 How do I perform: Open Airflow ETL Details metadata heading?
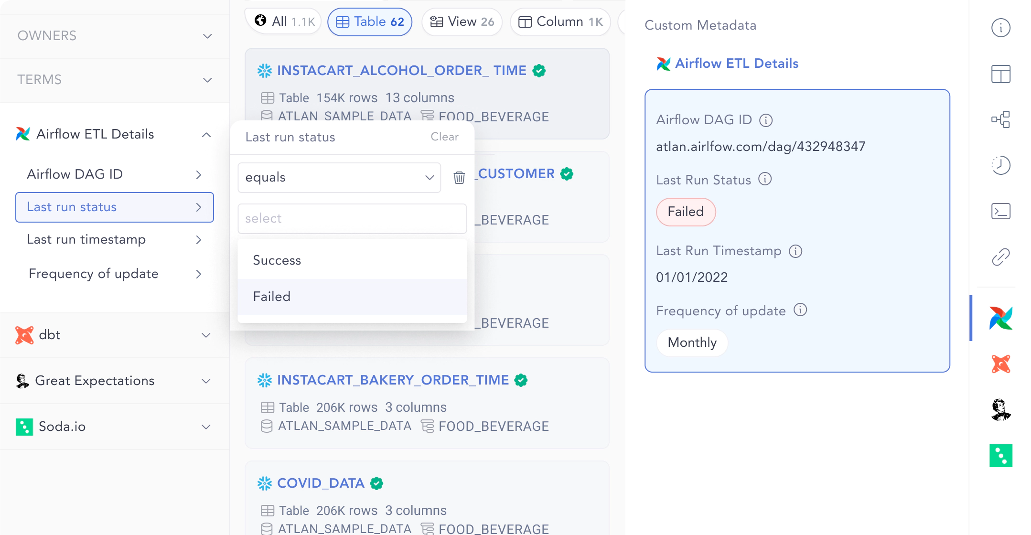pos(737,64)
